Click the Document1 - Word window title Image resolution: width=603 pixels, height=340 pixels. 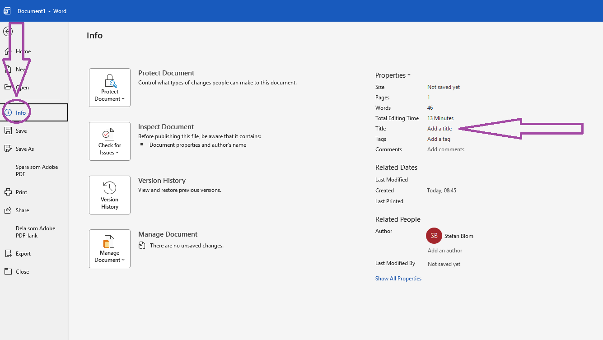[x=42, y=11]
